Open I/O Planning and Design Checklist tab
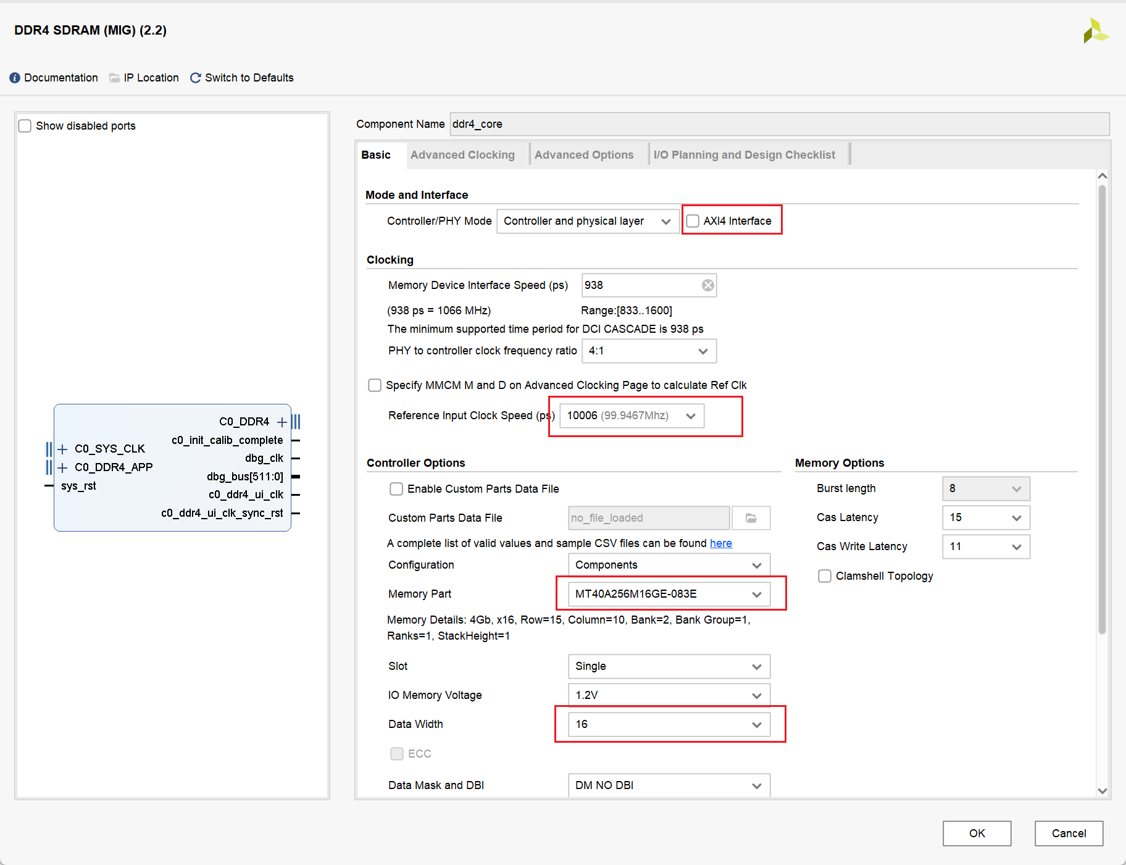Viewport: 1126px width, 865px height. pos(744,155)
